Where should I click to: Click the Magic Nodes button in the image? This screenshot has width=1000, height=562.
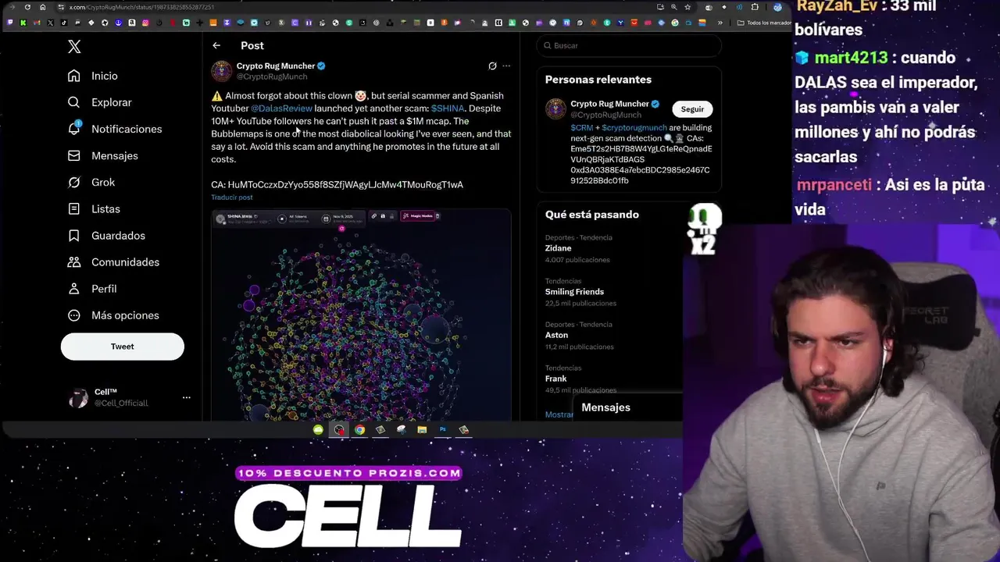coord(417,216)
